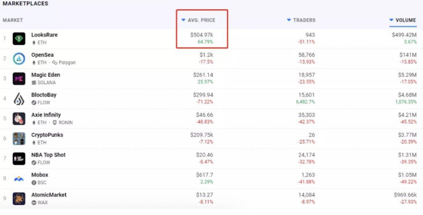This screenshot has height=215, width=423.
Task: Click the Mobox blue logo
Action: 19,179
